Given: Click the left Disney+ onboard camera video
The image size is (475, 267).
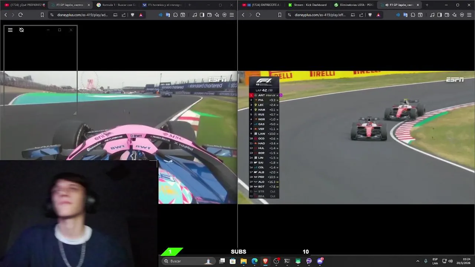Looking at the screenshot, I should tap(119, 137).
